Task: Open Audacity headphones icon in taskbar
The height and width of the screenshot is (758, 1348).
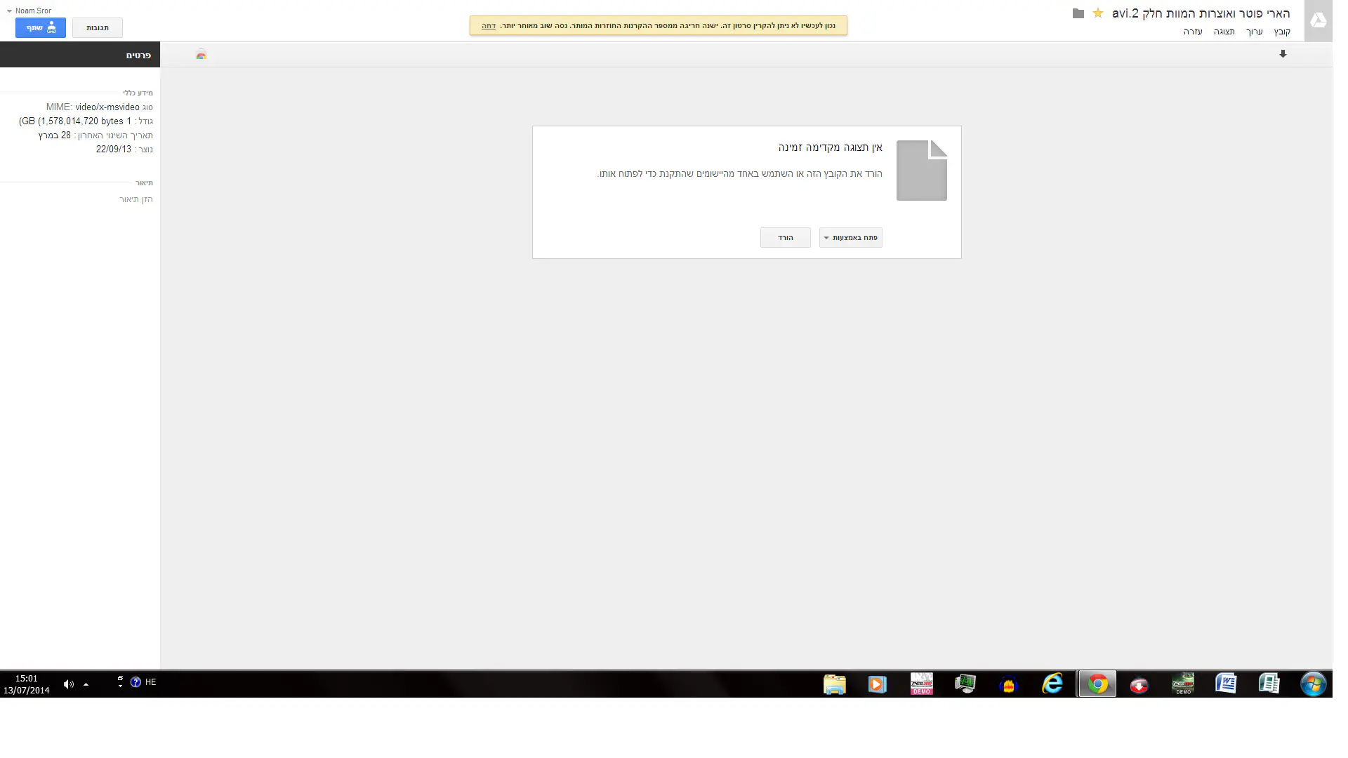Action: [x=1009, y=684]
